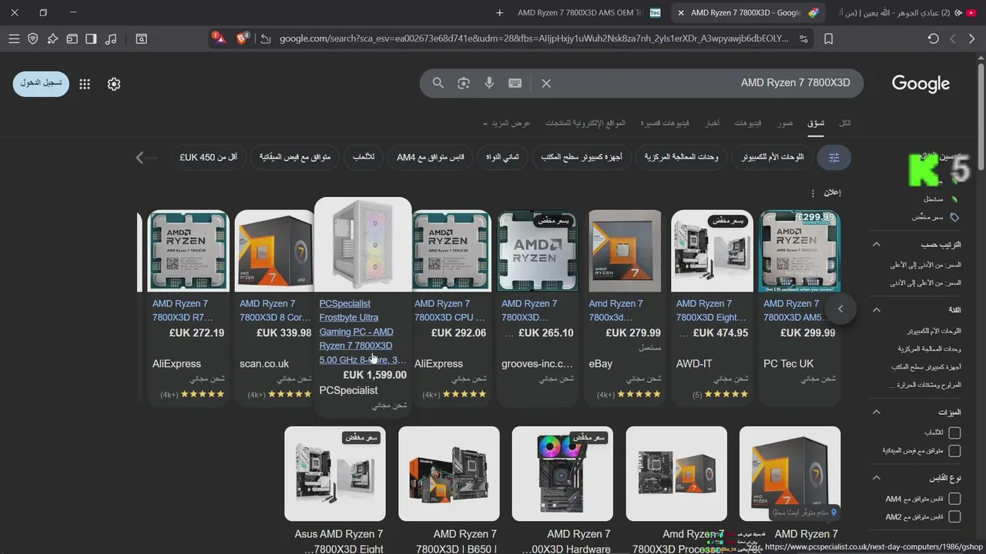
Task: Open PCSpecialist Frostbyte Ultra Gaming PC link
Action: (x=363, y=332)
